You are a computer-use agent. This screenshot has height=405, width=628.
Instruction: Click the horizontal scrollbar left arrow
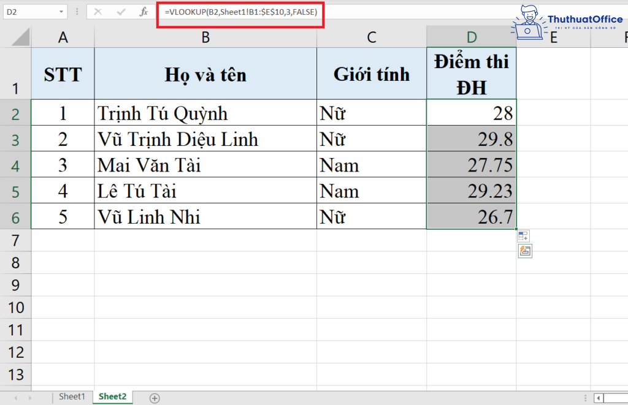[x=599, y=398]
